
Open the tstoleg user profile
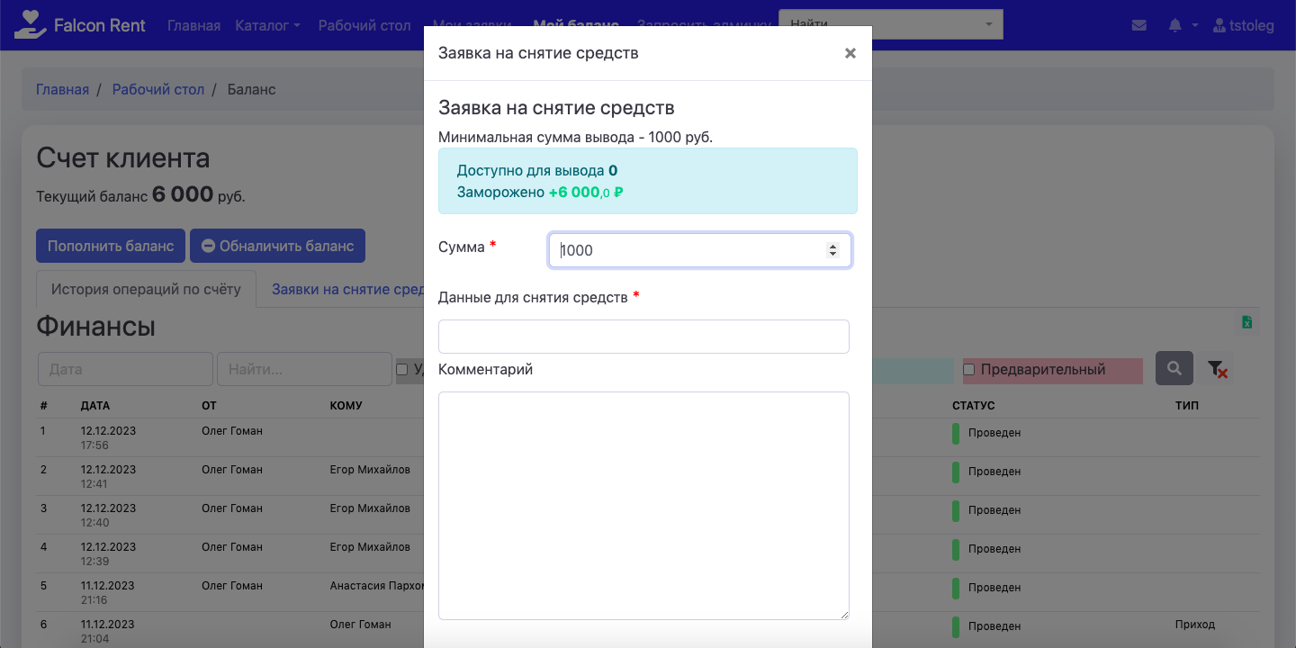click(x=1244, y=25)
